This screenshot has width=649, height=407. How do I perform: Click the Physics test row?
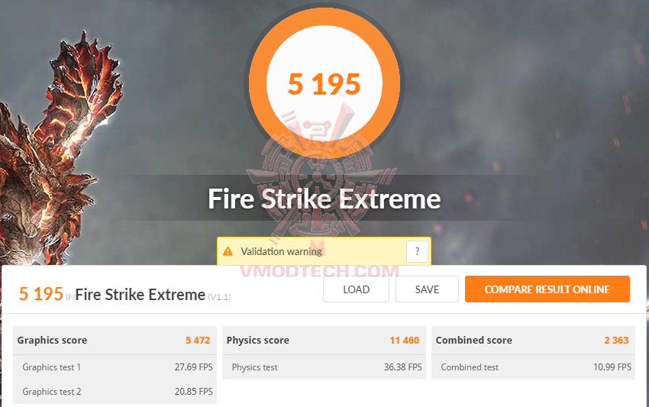[x=324, y=367]
